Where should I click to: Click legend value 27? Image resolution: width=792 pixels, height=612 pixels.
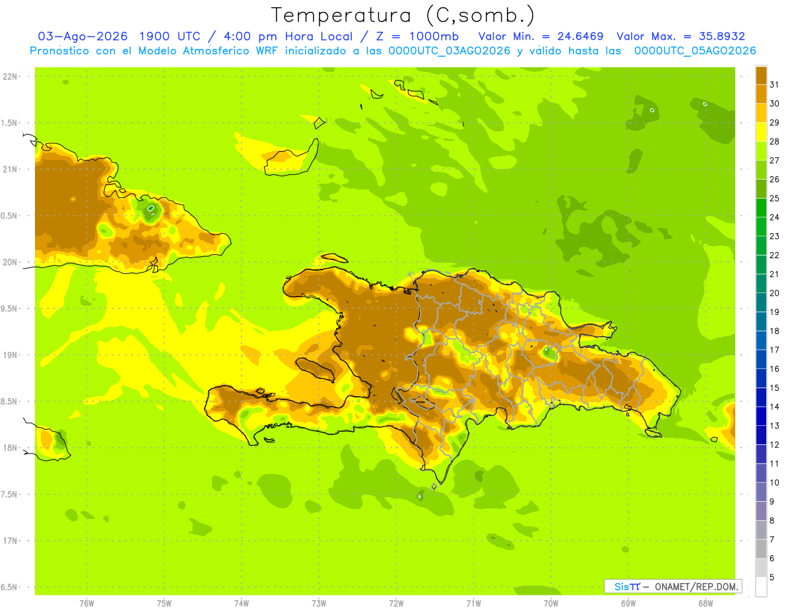point(775,160)
